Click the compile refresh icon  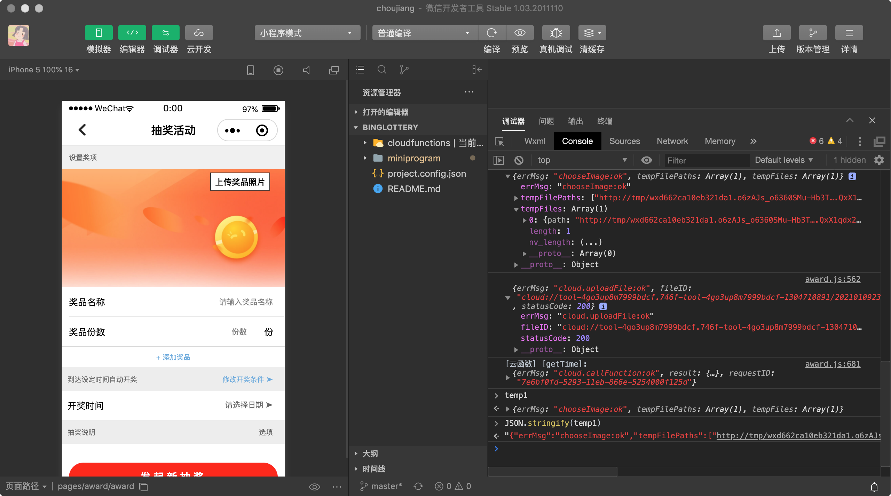491,33
